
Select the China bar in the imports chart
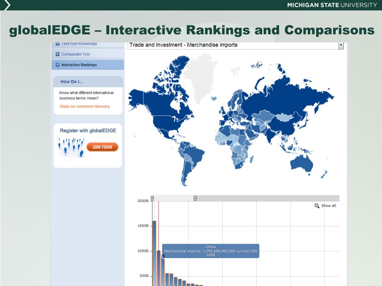coord(159,268)
